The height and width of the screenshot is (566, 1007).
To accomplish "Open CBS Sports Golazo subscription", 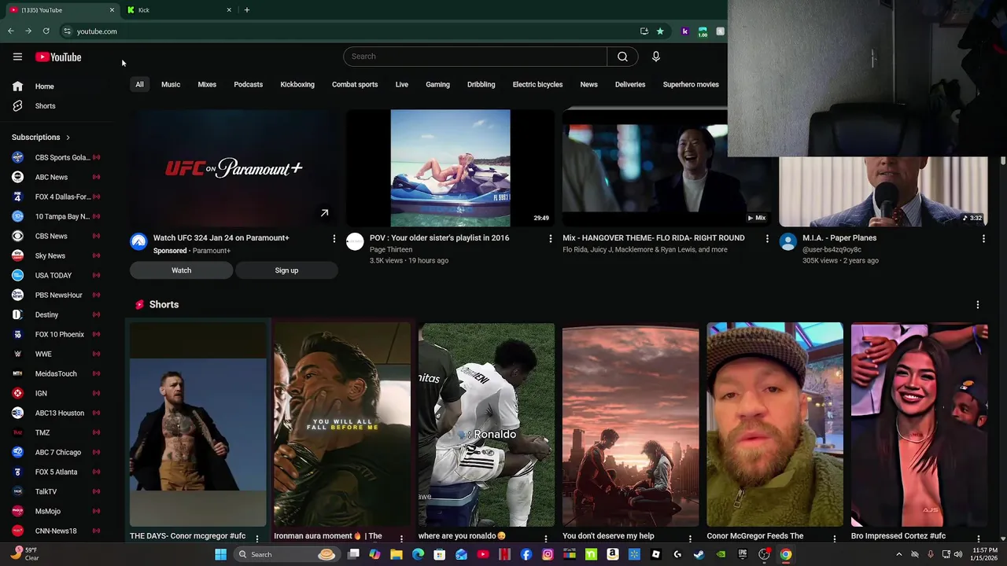I will point(57,157).
